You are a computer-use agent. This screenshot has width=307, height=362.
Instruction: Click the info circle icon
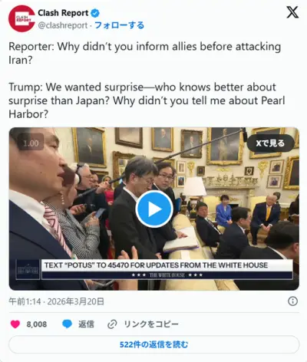tap(292, 301)
